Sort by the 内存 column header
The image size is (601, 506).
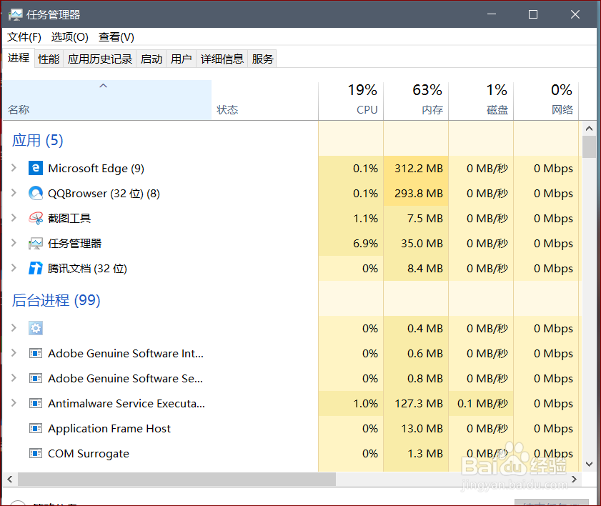pos(416,100)
